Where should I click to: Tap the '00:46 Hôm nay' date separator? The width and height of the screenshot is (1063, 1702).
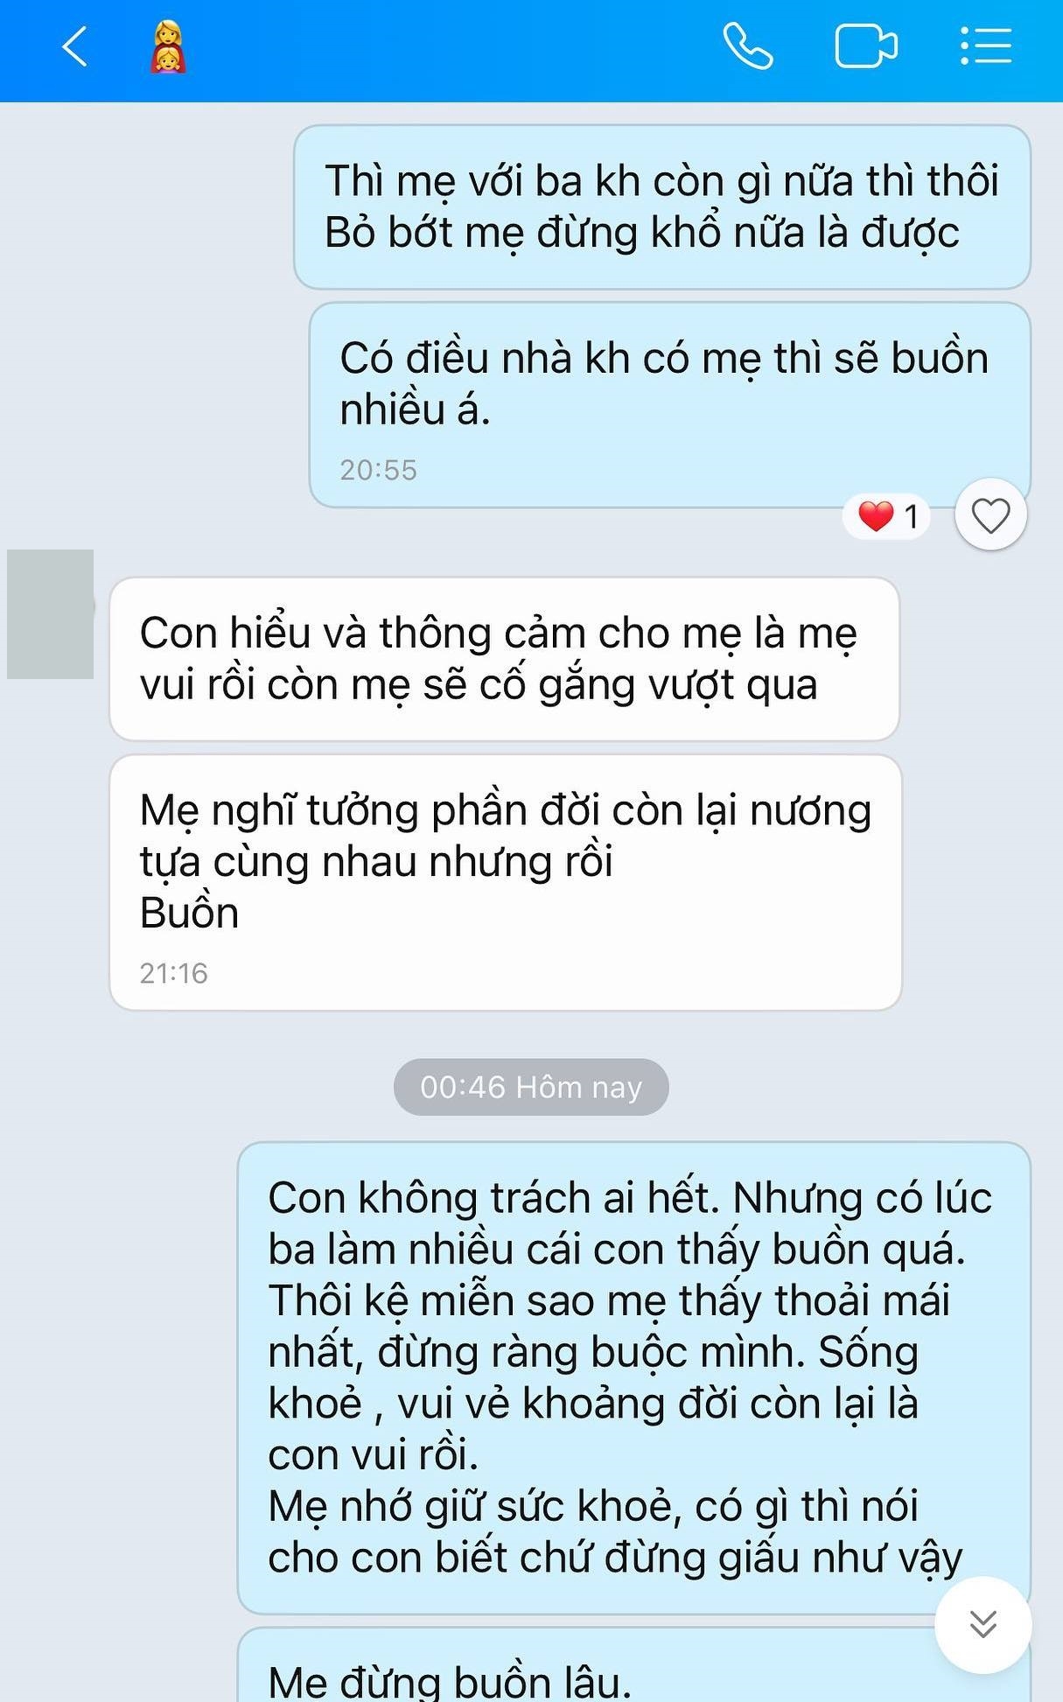tap(531, 1087)
